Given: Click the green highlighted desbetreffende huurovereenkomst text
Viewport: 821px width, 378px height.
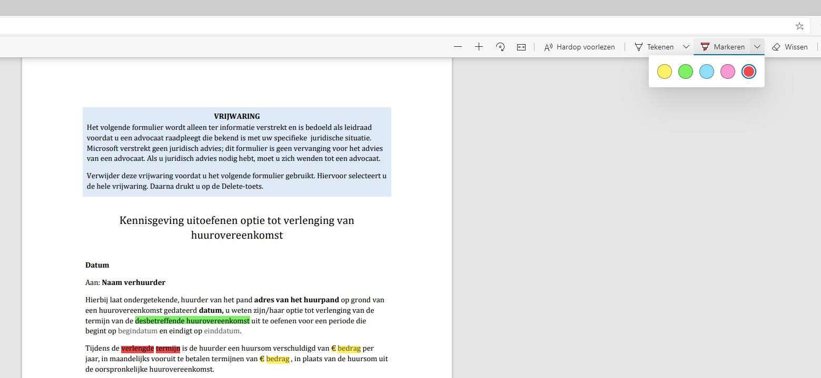Looking at the screenshot, I should click(x=192, y=320).
